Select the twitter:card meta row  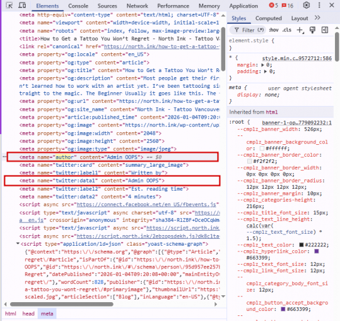(x=104, y=165)
